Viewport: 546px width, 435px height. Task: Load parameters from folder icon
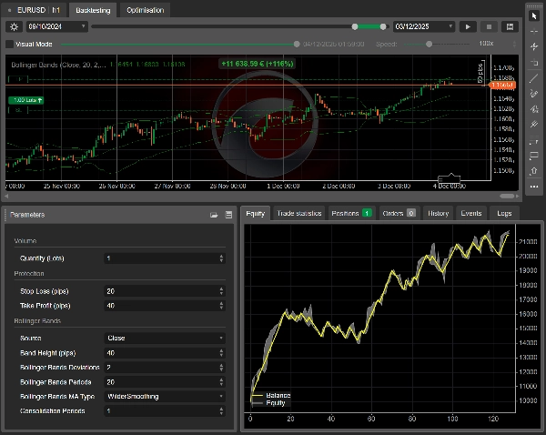214,215
